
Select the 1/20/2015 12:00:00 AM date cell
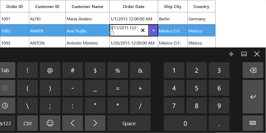(134, 42)
